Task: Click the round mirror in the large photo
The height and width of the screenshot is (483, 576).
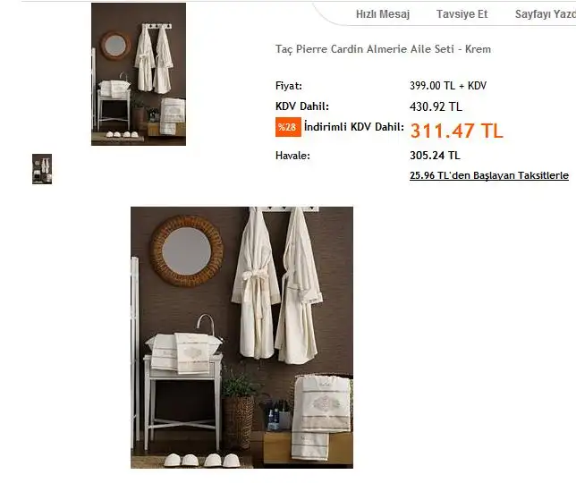Action: (187, 250)
